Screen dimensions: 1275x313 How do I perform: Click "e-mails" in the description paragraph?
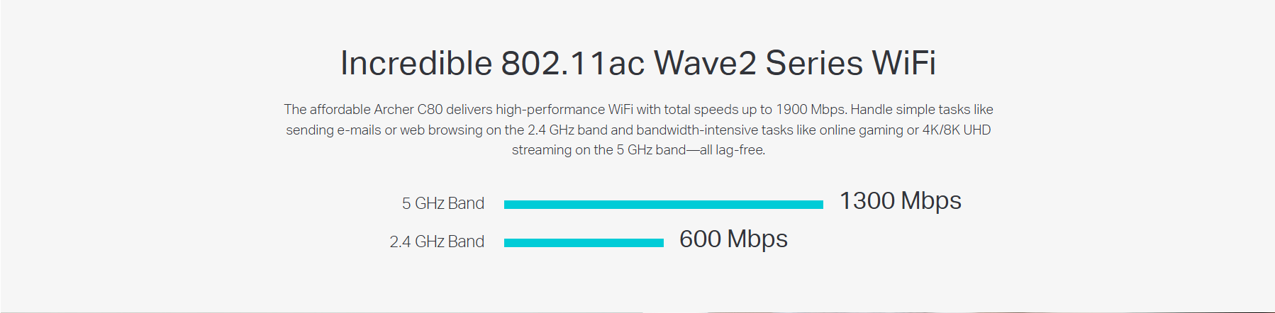click(x=359, y=130)
